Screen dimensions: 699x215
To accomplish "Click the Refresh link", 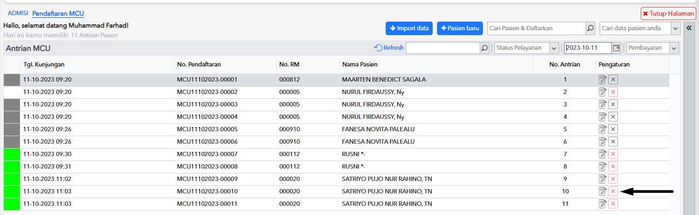I will click(389, 48).
